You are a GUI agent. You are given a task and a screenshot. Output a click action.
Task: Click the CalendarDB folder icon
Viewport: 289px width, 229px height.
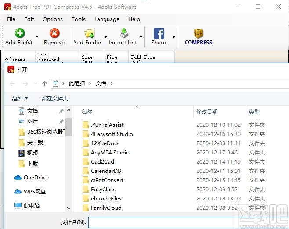coord(86,171)
